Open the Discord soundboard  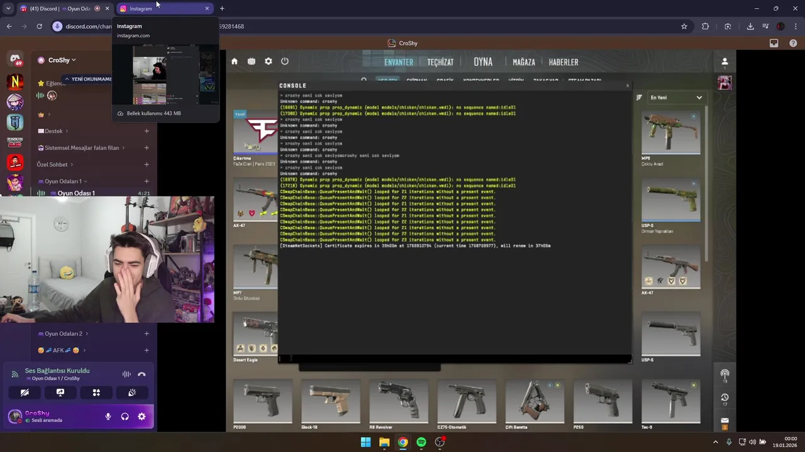pyautogui.click(x=132, y=392)
